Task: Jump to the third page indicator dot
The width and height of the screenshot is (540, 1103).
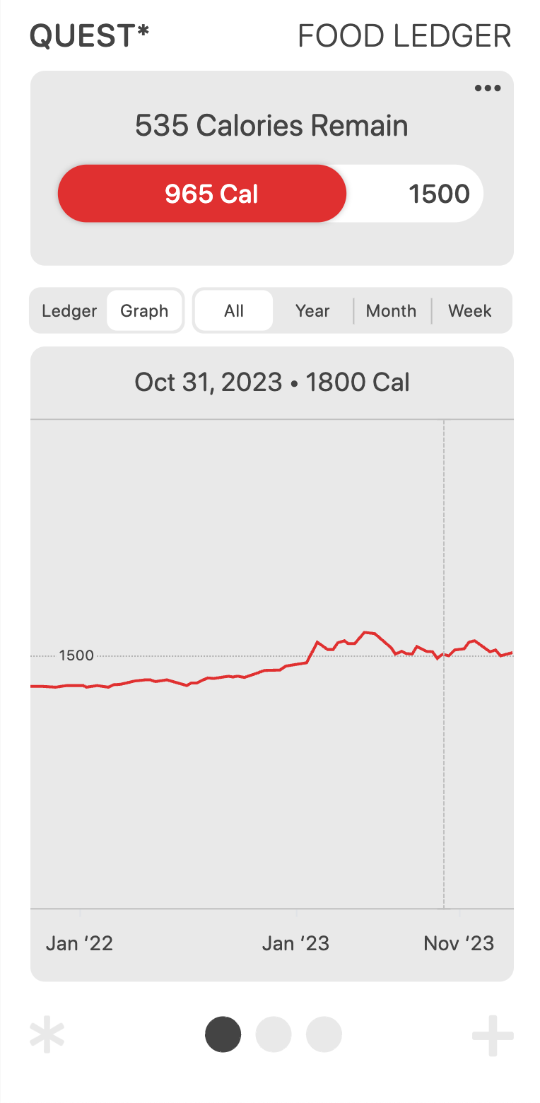Action: coord(324,1034)
